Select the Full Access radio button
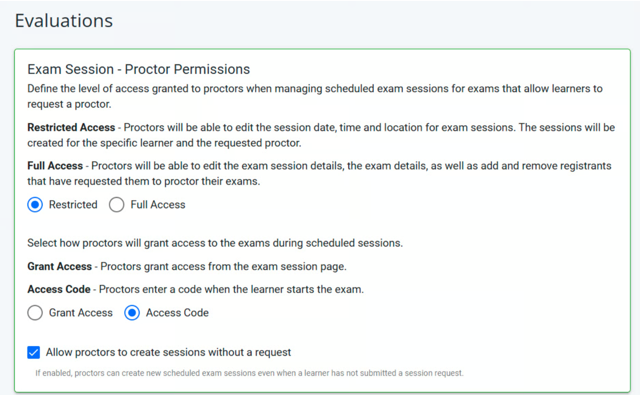640x395 pixels. point(116,205)
